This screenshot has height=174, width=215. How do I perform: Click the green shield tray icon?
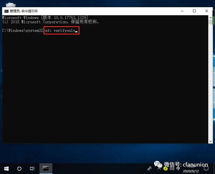166,169
